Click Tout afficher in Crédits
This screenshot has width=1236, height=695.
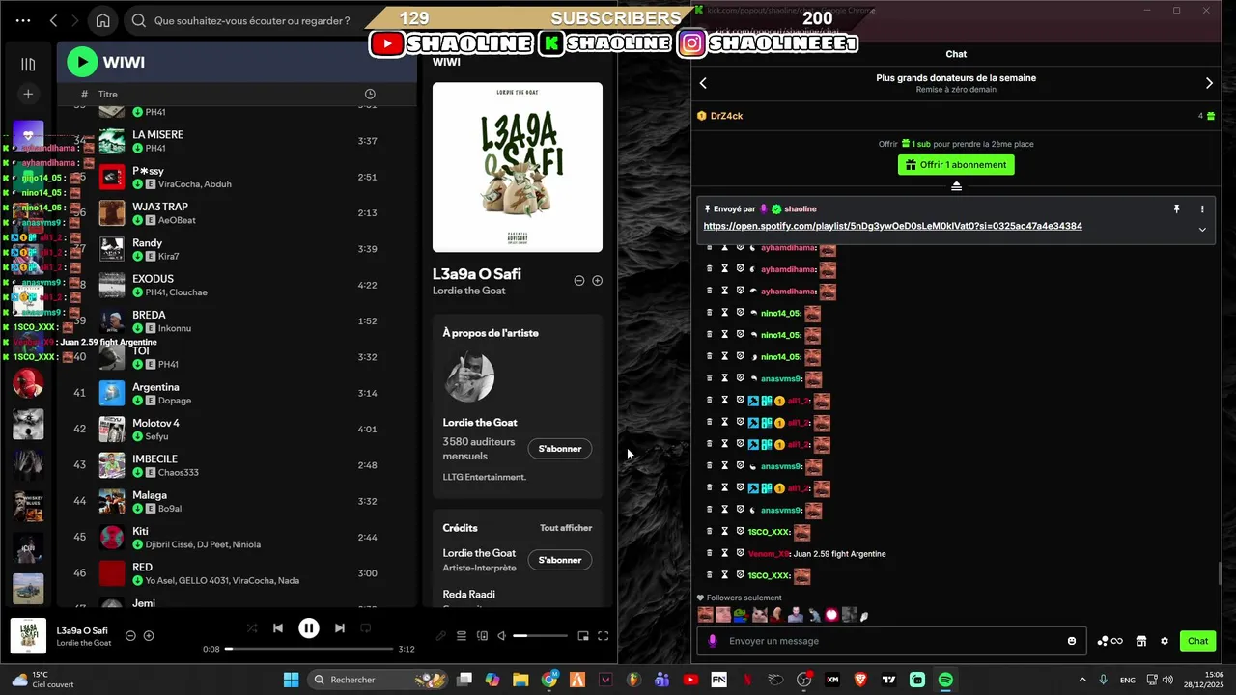pyautogui.click(x=566, y=528)
